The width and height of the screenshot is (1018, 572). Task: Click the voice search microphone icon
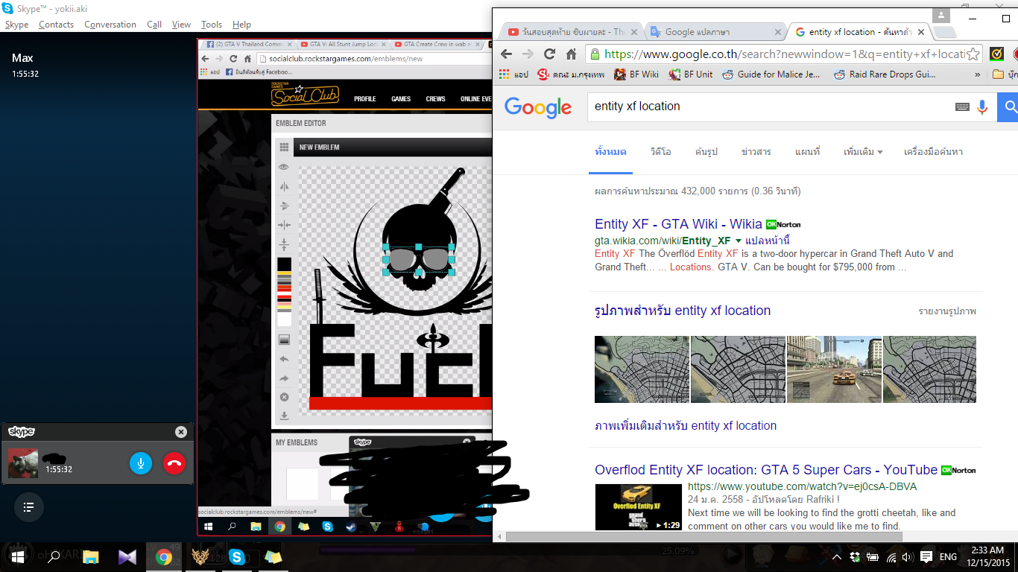(982, 107)
